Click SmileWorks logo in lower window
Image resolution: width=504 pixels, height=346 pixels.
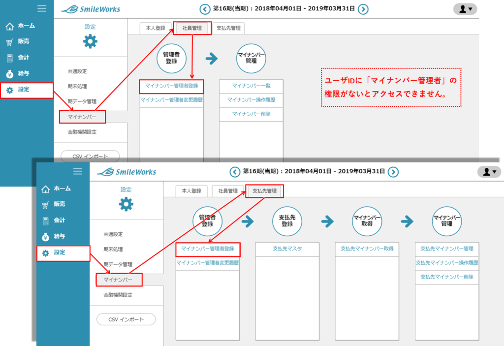coord(126,172)
